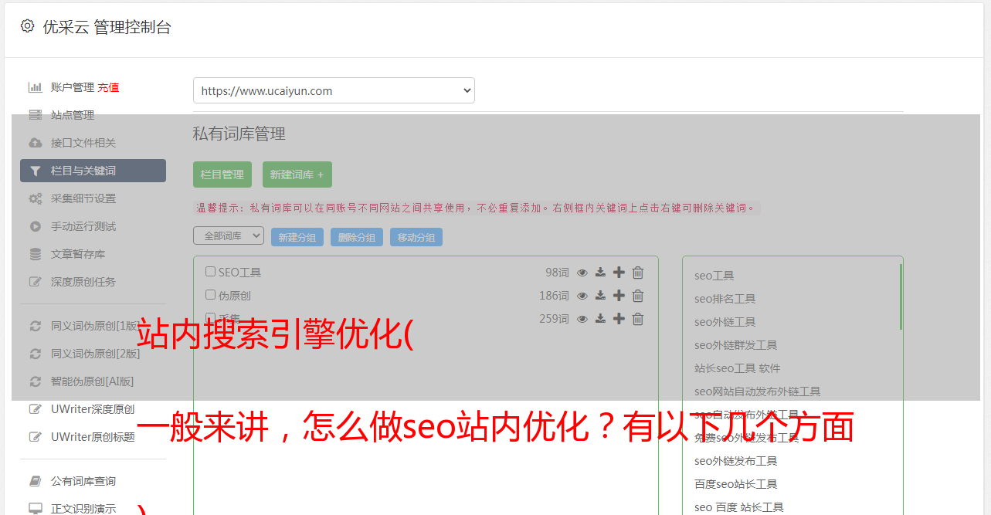Click the 删除分组 button
The height and width of the screenshot is (515, 991).
pos(357,237)
